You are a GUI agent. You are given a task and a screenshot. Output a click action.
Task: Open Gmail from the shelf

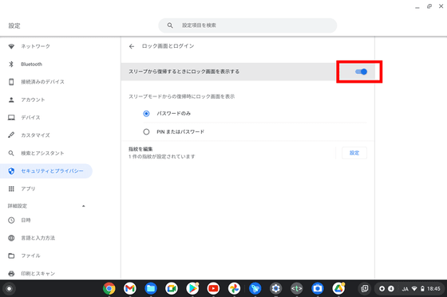[129, 288]
